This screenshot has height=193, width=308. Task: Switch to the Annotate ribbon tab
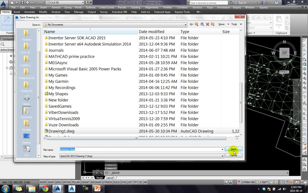click(x=30, y=12)
